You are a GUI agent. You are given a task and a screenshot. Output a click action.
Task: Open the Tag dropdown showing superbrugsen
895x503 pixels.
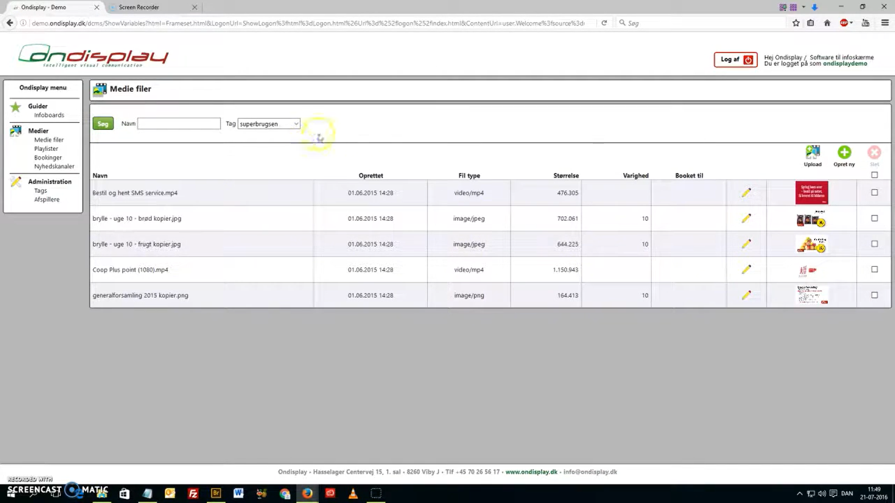click(269, 124)
